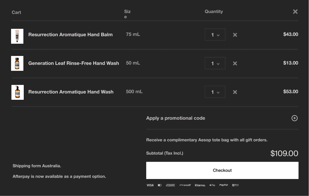Open quantity dropdown for Aromatique Hand Wash
The width and height of the screenshot is (309, 196).
pos(215,92)
